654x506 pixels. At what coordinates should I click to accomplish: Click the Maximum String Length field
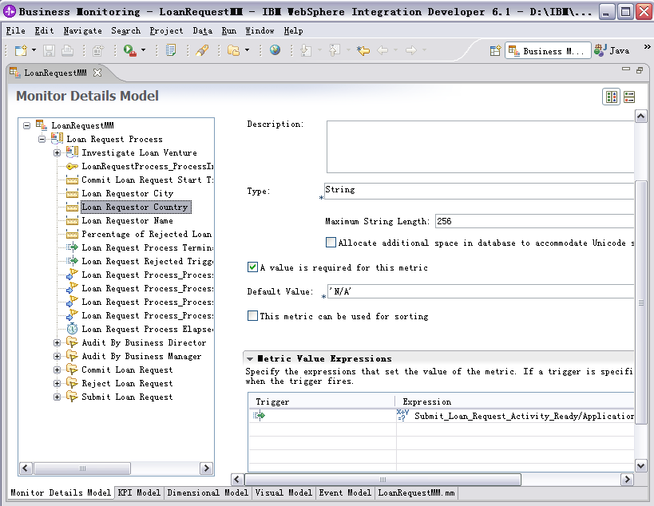point(534,221)
